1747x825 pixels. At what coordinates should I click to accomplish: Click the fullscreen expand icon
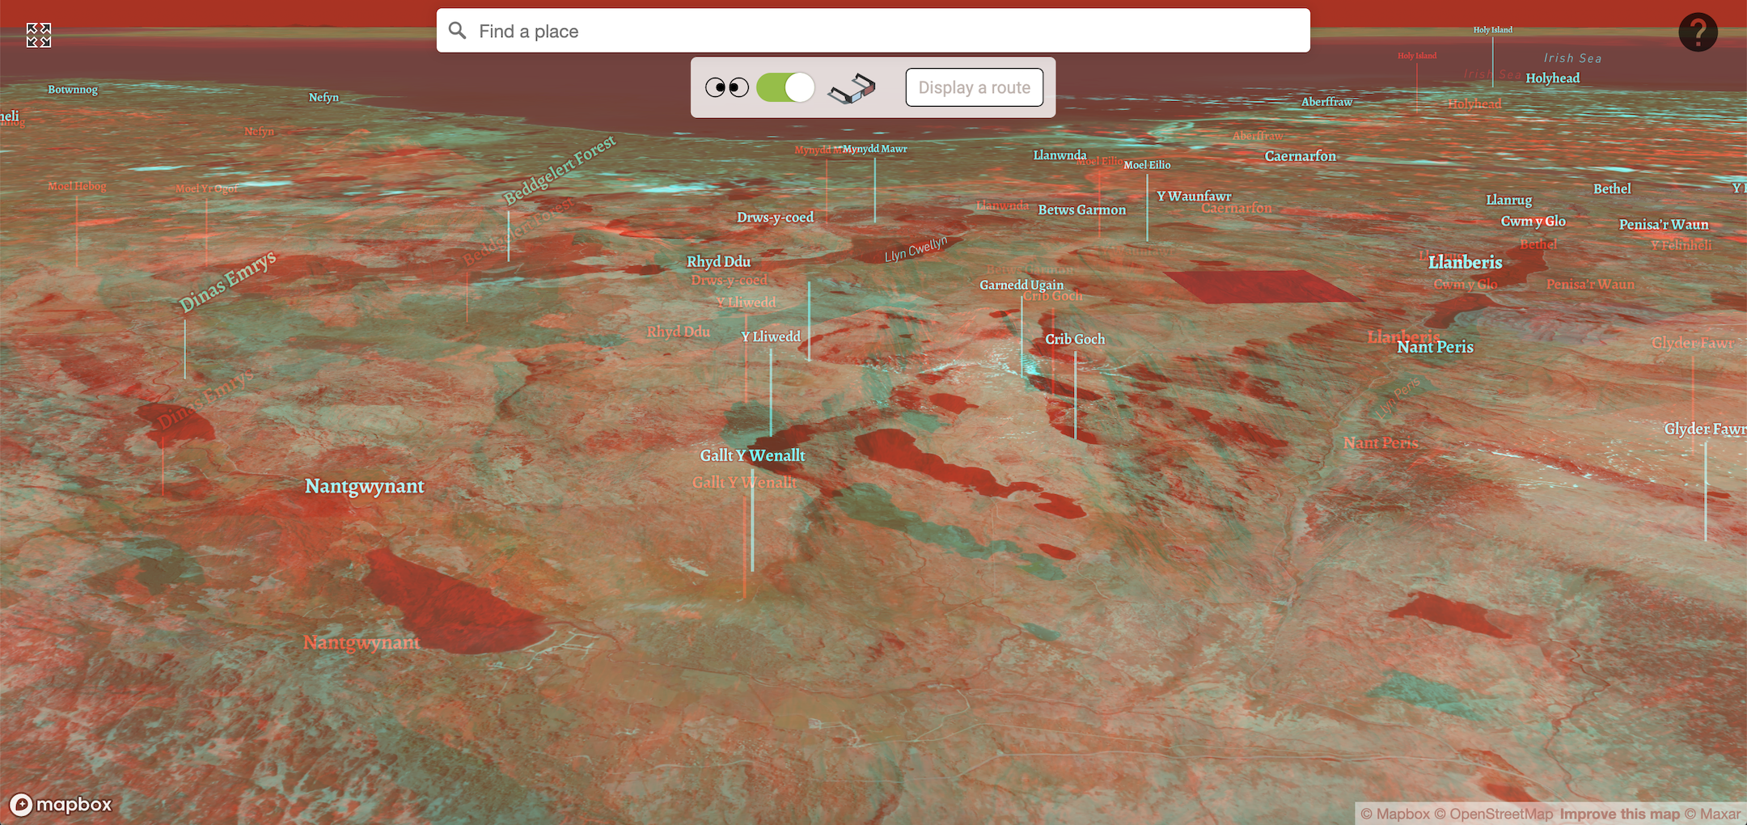39,35
